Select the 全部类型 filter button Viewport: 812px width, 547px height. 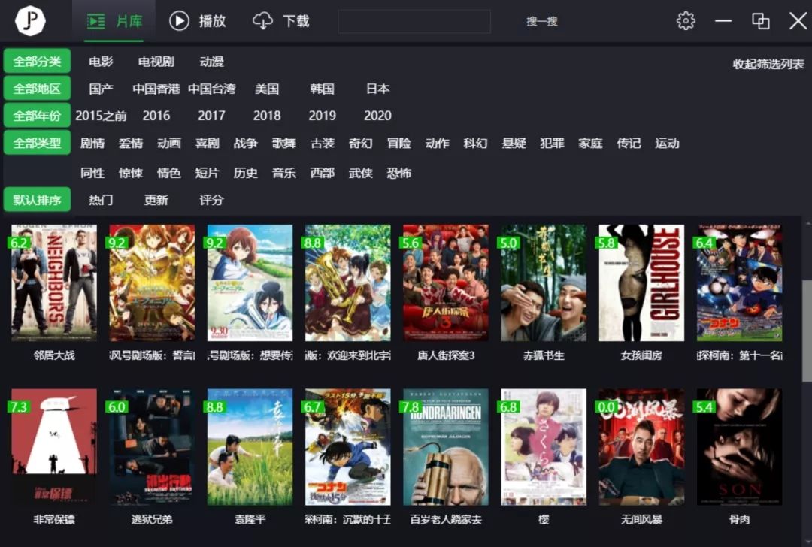tap(37, 143)
